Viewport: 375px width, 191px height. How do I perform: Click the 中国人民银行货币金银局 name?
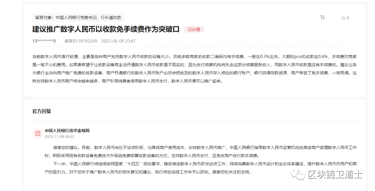(67, 131)
